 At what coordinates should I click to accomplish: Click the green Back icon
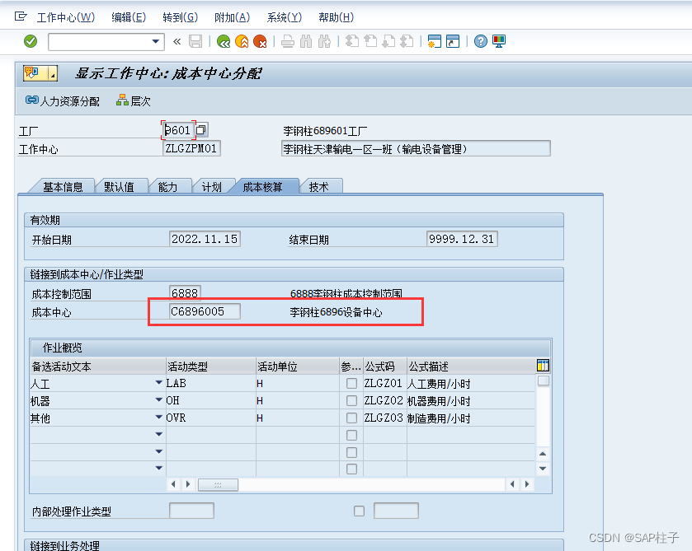tap(224, 41)
